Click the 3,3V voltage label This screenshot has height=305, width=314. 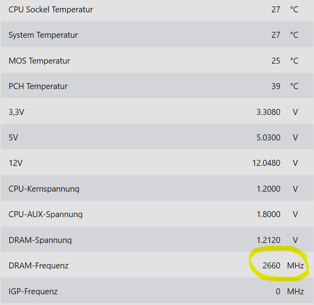click(16, 112)
